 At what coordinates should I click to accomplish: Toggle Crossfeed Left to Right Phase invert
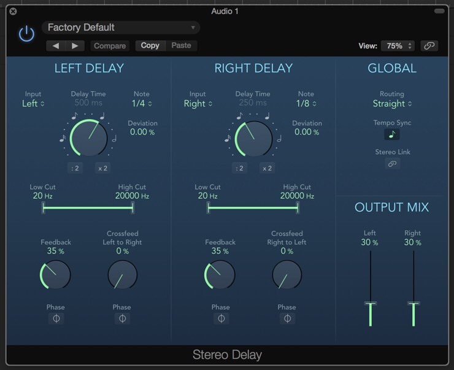click(123, 318)
